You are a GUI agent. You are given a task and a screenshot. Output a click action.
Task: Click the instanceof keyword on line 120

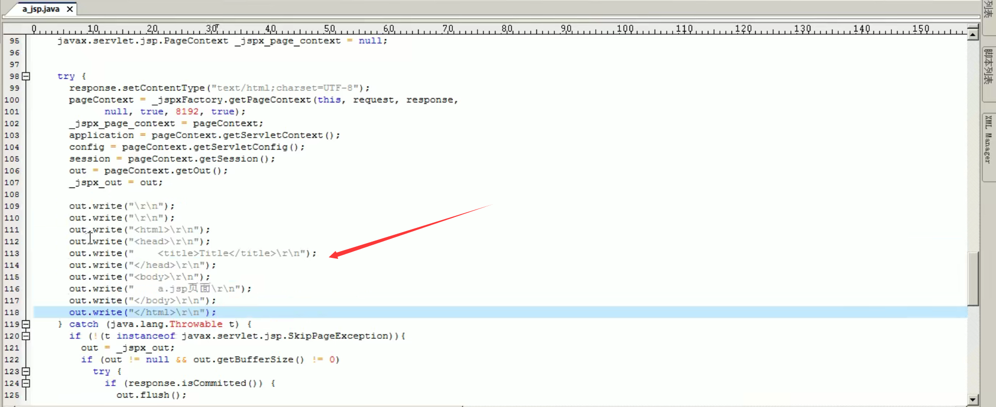pyautogui.click(x=146, y=336)
